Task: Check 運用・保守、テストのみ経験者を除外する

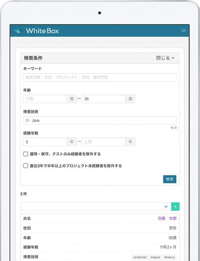Action: tap(25, 154)
